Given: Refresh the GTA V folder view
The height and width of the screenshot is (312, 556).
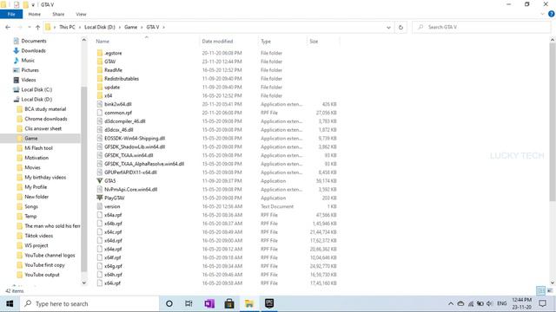Looking at the screenshot, I should pos(400,27).
